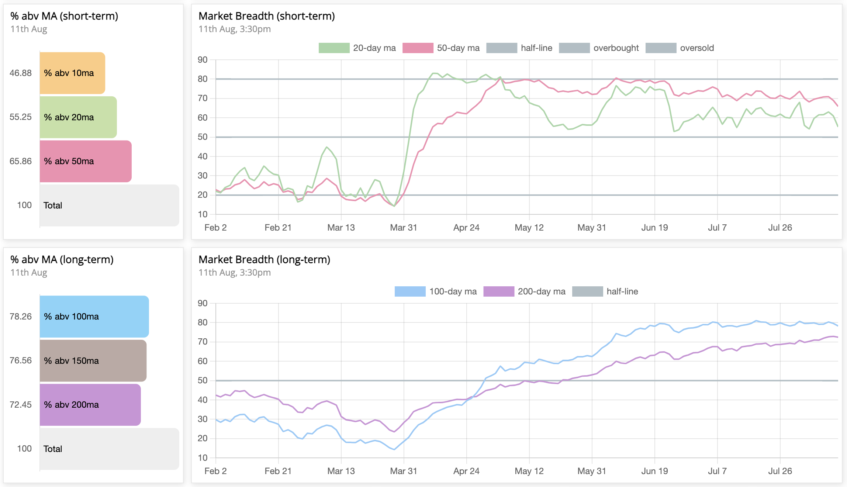
Task: Click 'Jun 19' on short-term chart axis
Action: [654, 228]
